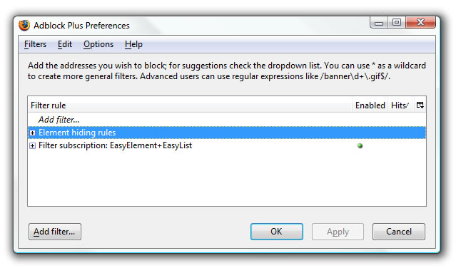Screen dimensions: 456x268
Task: Select the Filter subscription EasyElement+EasyList row
Action: (x=227, y=145)
